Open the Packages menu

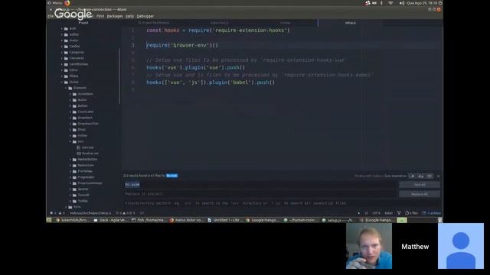[x=115, y=16]
